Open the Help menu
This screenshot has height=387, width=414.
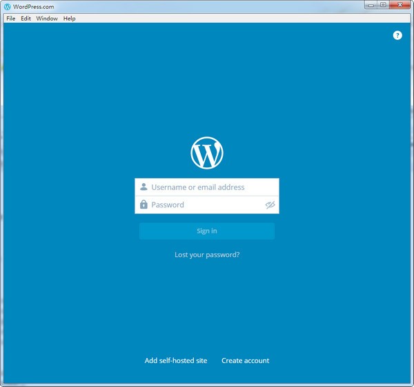click(x=69, y=19)
